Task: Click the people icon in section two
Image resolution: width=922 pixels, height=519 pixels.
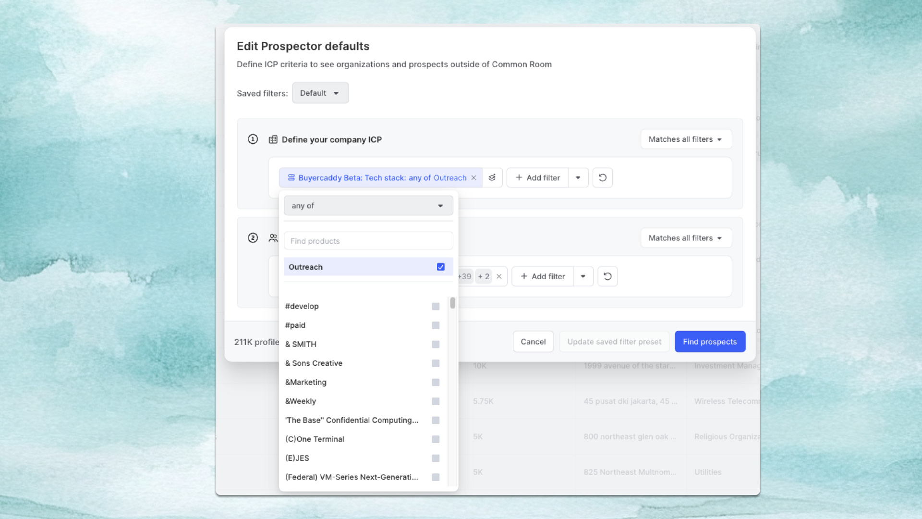Action: click(x=273, y=238)
